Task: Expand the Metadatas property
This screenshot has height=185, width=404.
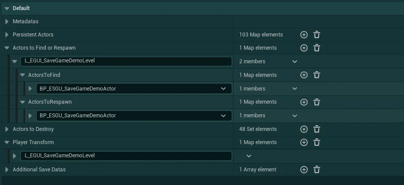Action: [7, 22]
